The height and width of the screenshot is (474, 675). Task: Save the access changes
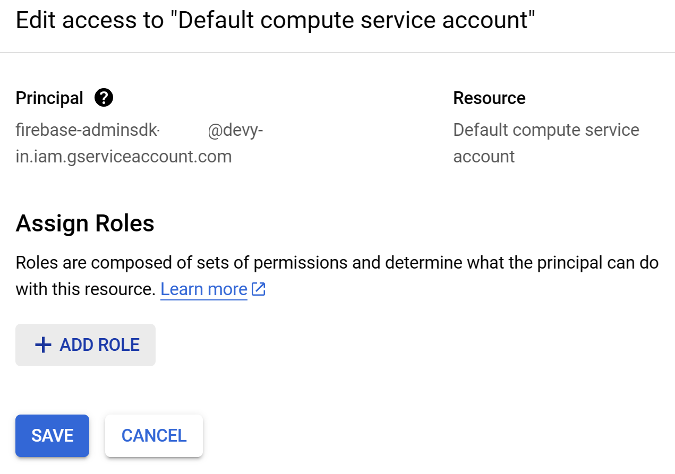click(x=52, y=436)
